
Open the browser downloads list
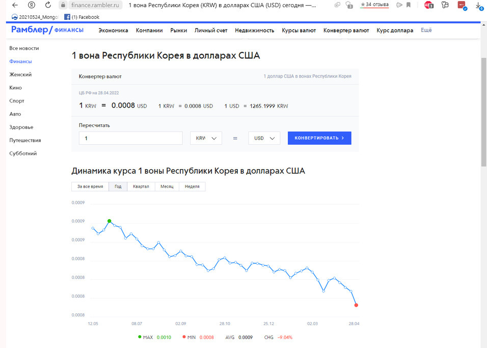pos(479,6)
